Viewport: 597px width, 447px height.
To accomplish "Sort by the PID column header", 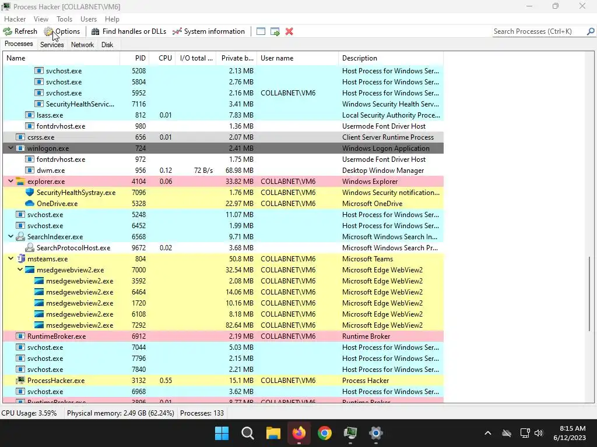I will click(134, 58).
